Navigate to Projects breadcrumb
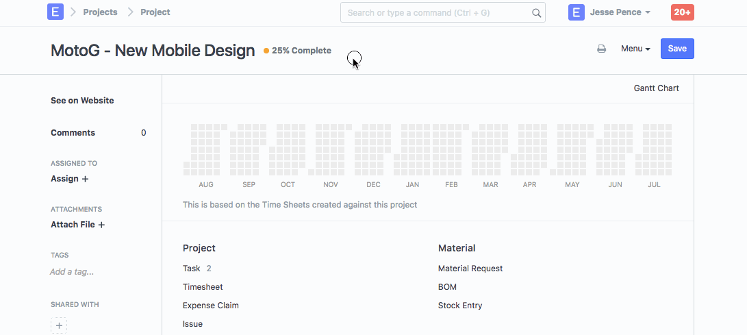Screen dimensions: 747x335 click(x=100, y=12)
